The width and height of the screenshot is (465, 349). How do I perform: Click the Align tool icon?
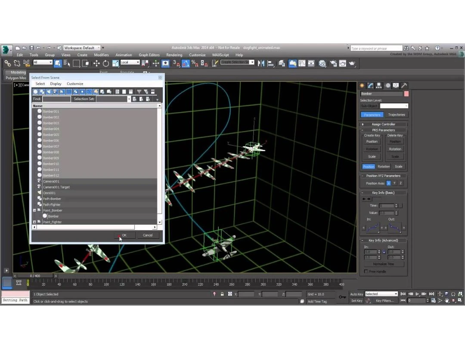tap(270, 63)
